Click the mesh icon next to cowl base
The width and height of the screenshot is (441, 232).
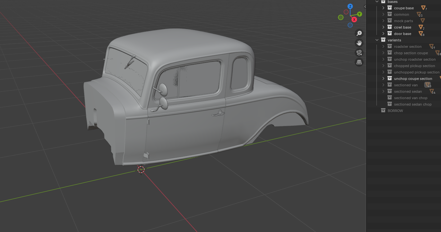(x=421, y=27)
